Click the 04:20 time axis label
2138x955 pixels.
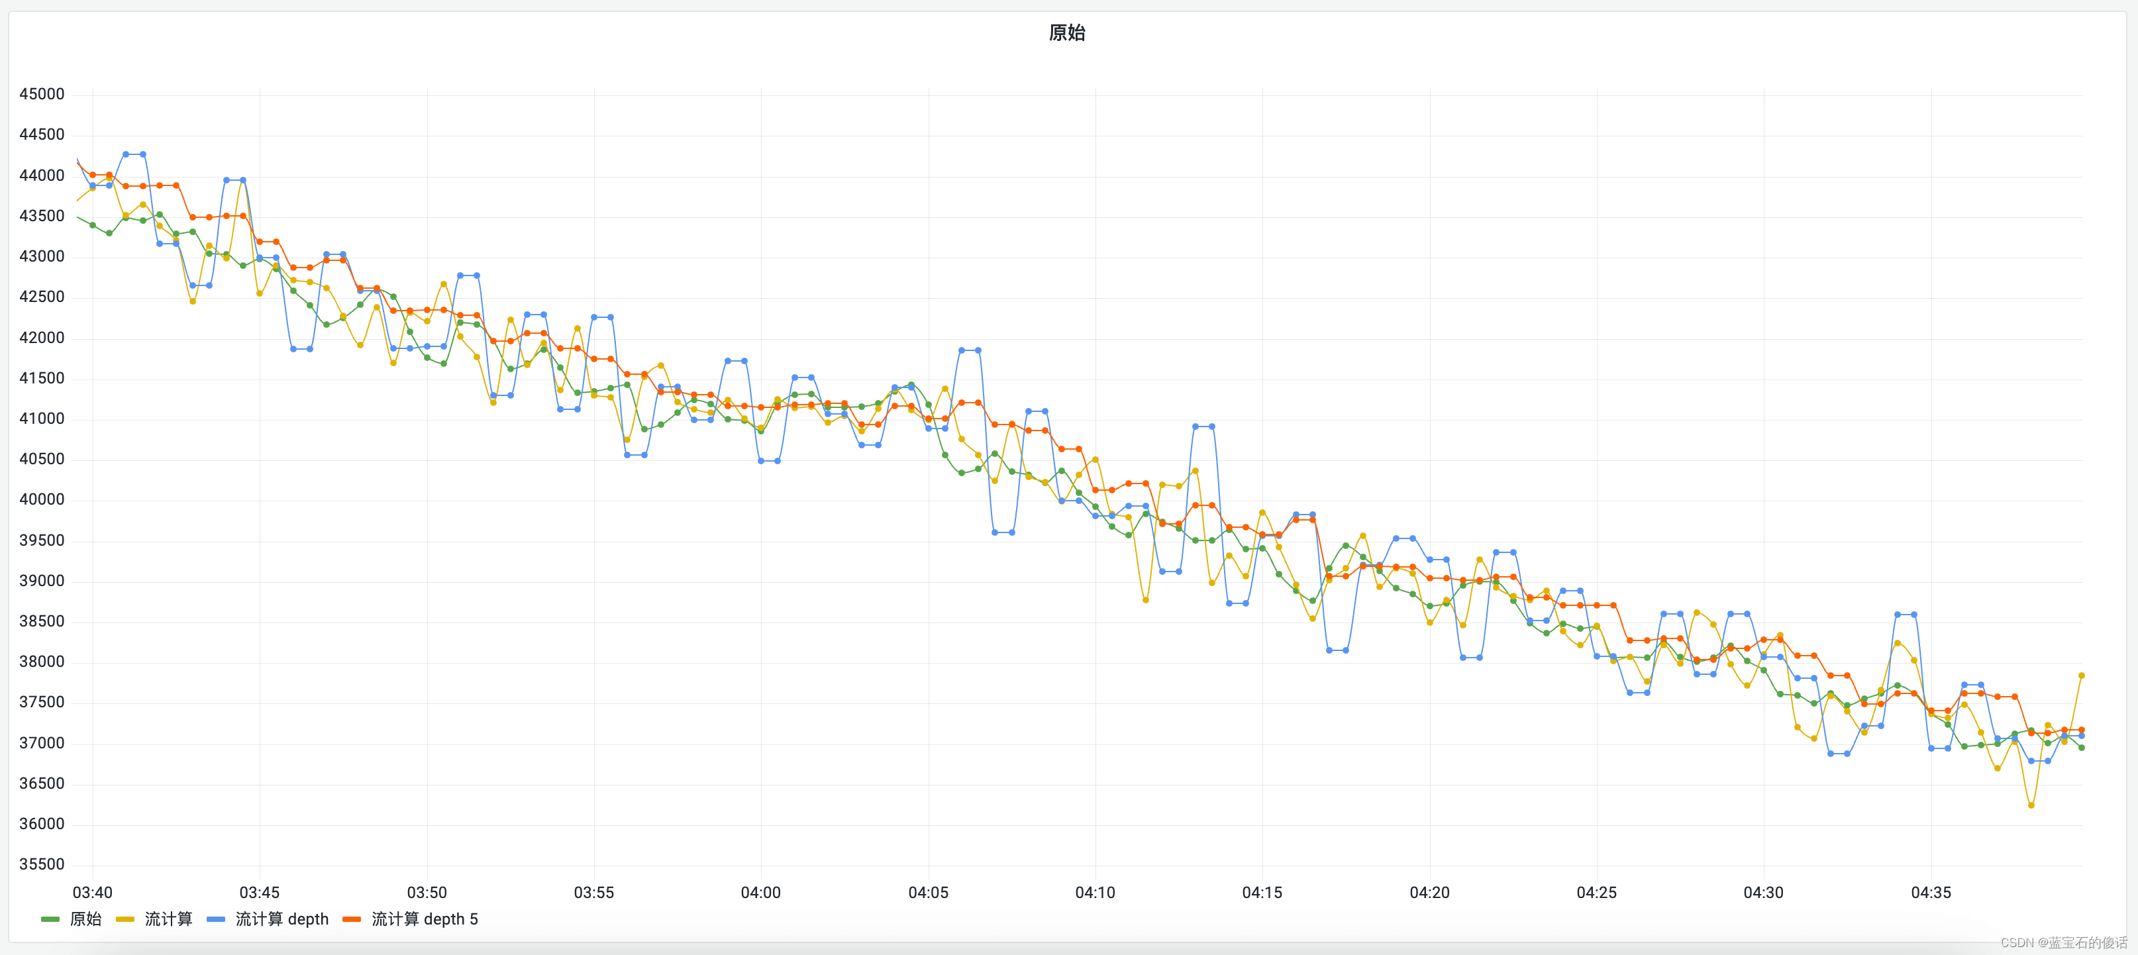tap(1430, 892)
